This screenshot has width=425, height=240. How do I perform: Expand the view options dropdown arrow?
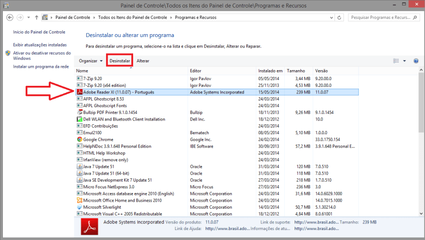(x=405, y=61)
